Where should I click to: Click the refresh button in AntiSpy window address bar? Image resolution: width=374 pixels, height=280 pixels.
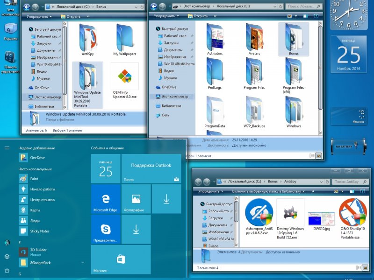click(x=327, y=182)
